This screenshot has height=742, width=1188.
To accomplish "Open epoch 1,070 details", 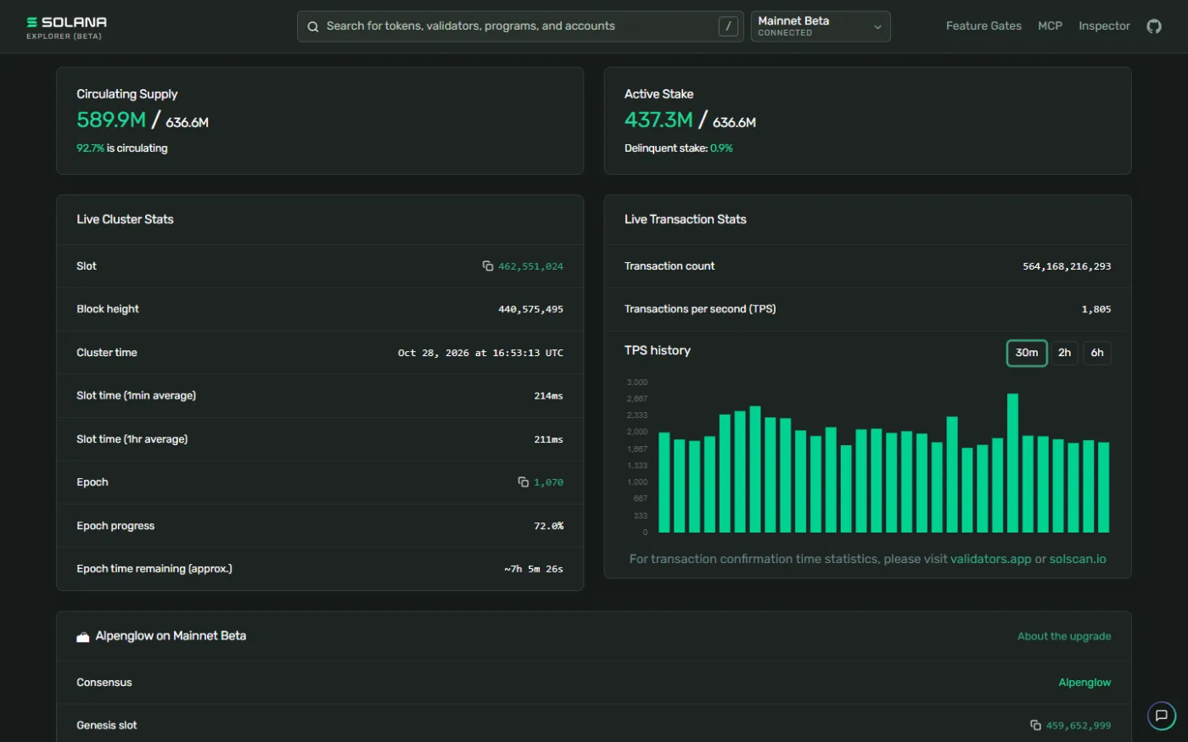I will [x=548, y=483].
